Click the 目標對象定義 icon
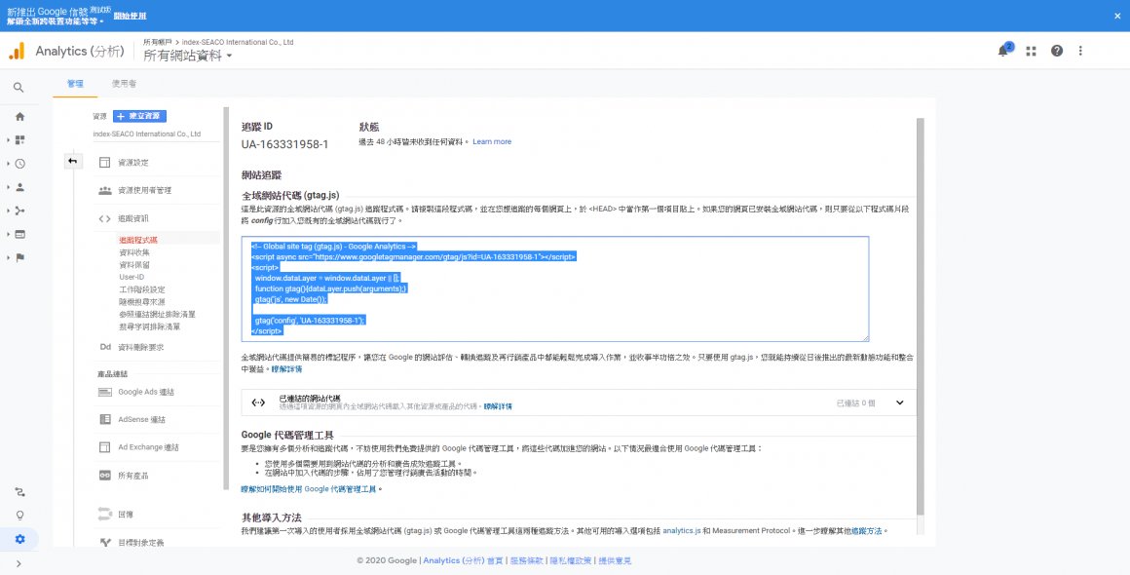The height and width of the screenshot is (575, 1130). click(x=104, y=543)
